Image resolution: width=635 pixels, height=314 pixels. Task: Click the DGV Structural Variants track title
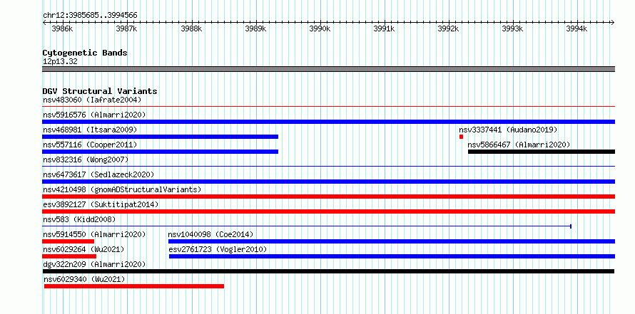coord(100,91)
